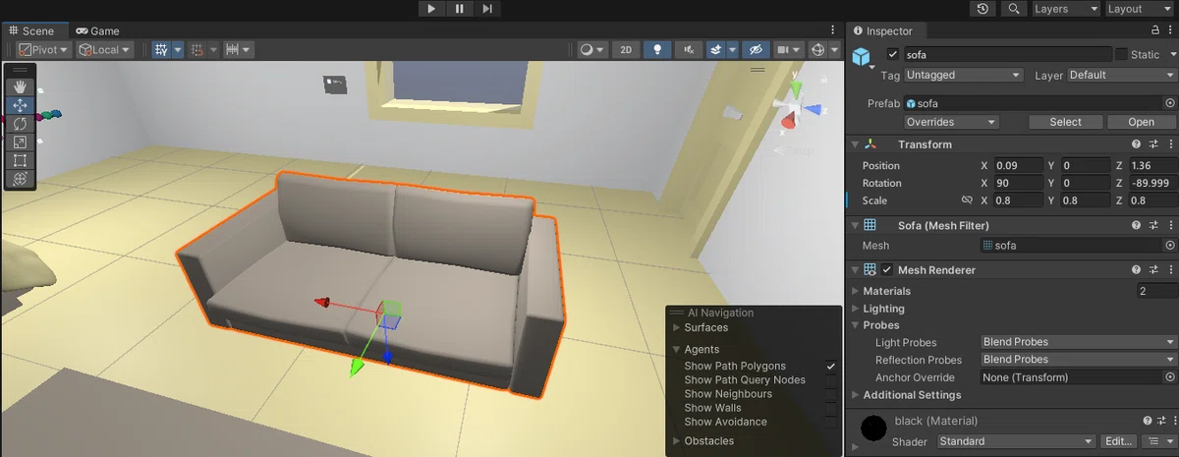Click the GameObject cube icon picker
The width and height of the screenshot is (1179, 457).
coord(862,56)
